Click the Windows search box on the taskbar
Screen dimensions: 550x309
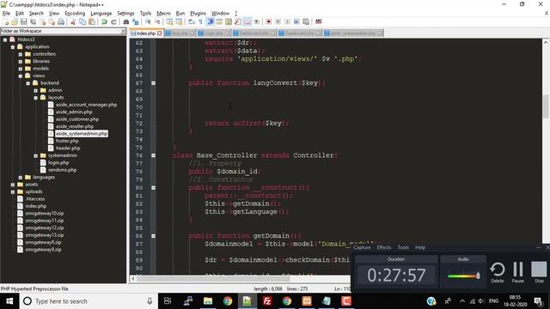click(x=88, y=301)
